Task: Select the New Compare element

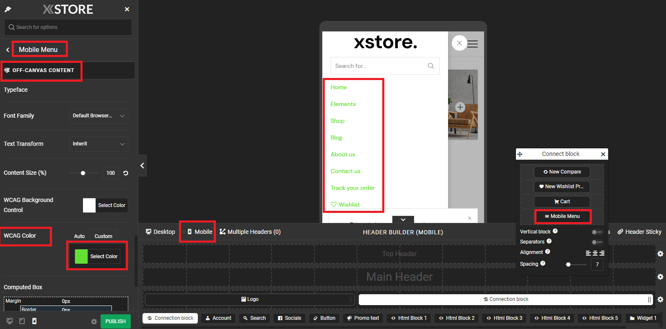Action: [x=562, y=172]
